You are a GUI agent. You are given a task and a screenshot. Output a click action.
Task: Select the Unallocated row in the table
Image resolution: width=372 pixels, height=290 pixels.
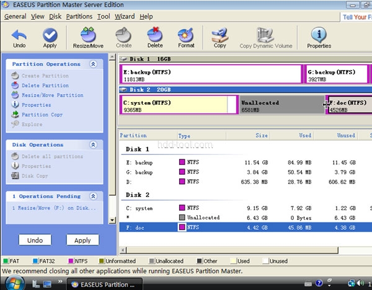tap(246, 217)
